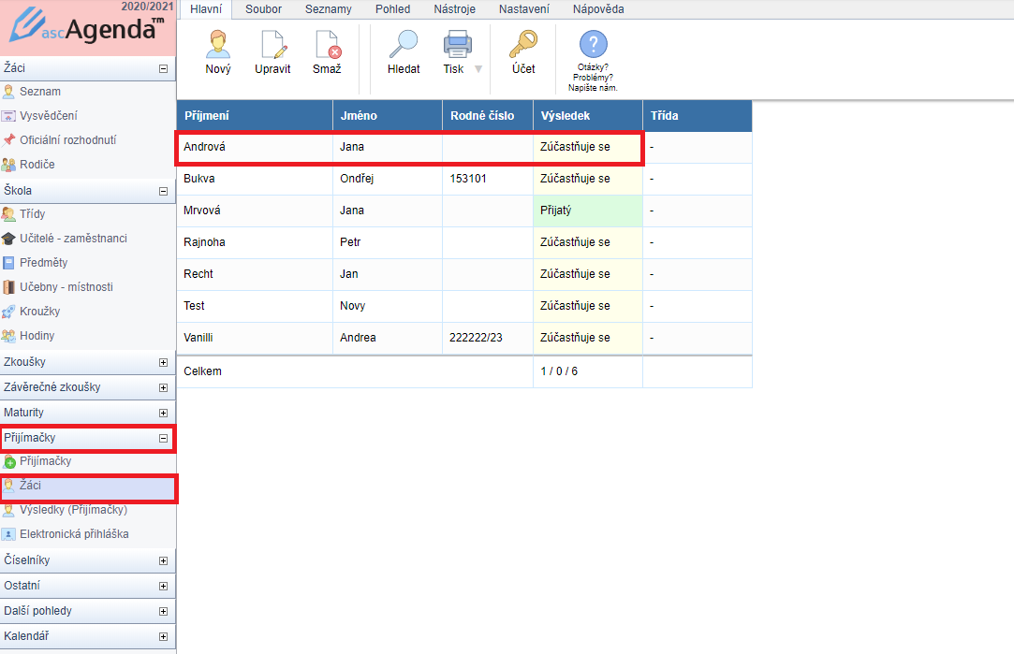Click the first name Petr

coord(350,242)
